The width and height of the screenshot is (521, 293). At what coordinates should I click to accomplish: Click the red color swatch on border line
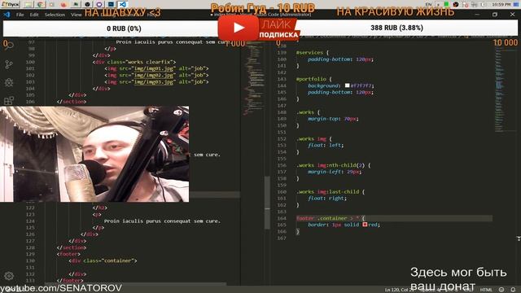pyautogui.click(x=365, y=225)
